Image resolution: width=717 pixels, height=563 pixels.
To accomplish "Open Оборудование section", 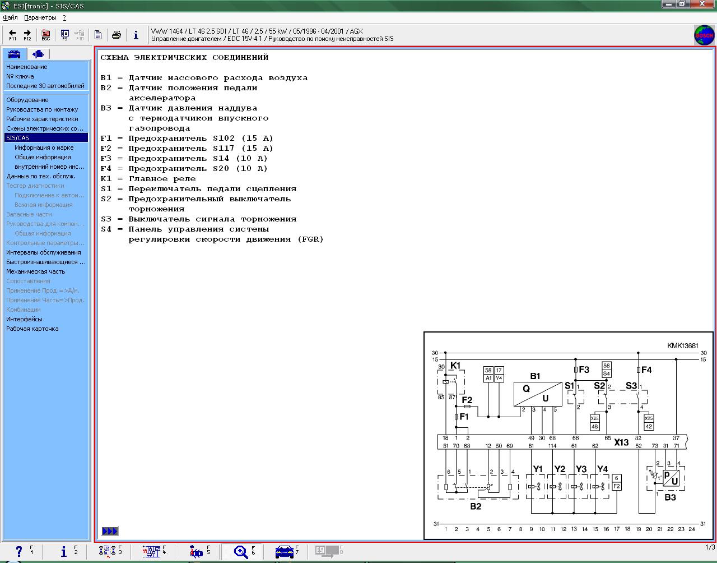I will tap(27, 100).
